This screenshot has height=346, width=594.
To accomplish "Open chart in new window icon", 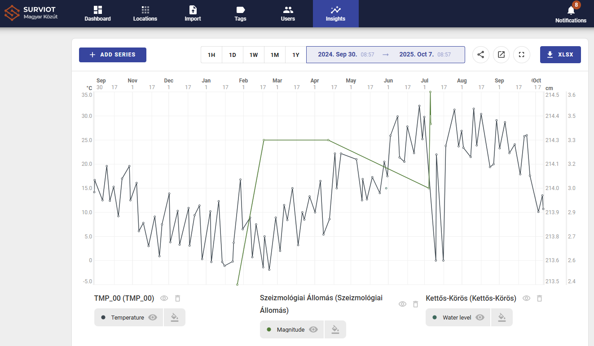I will (502, 55).
